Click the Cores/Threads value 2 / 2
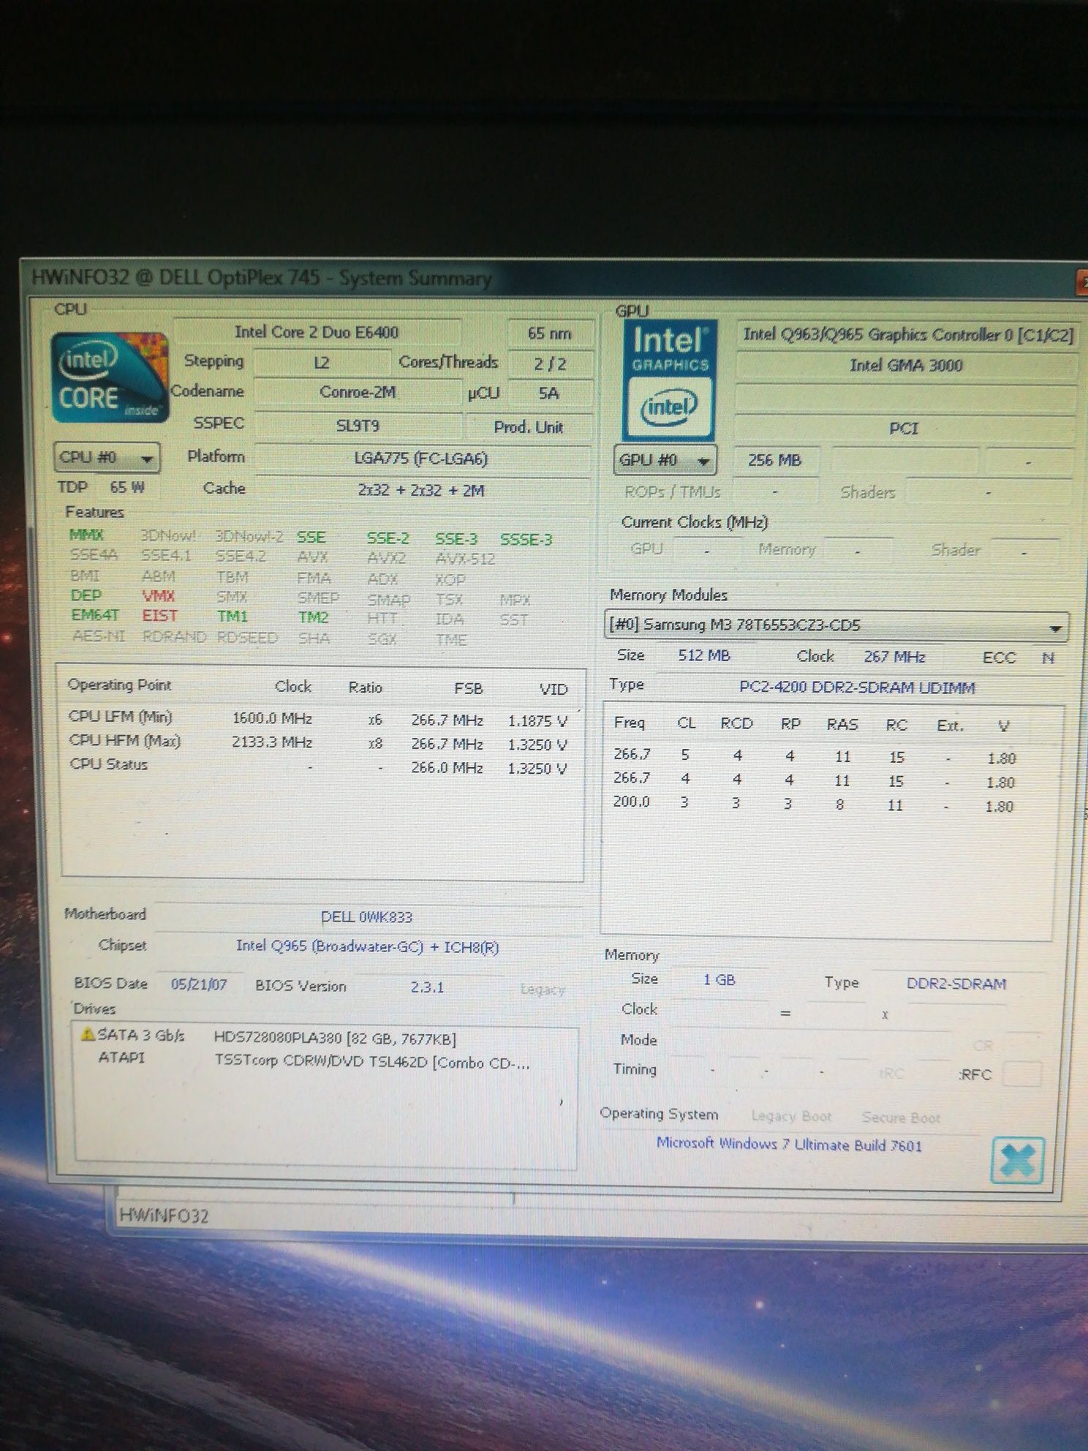The image size is (1088, 1451). point(550,363)
